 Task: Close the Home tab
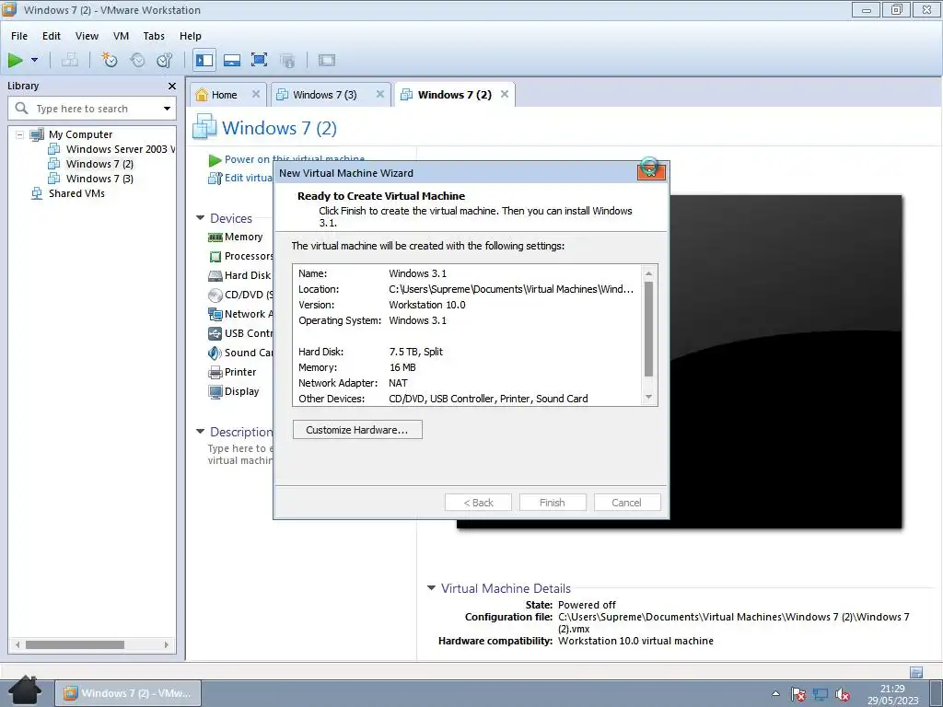coord(256,95)
